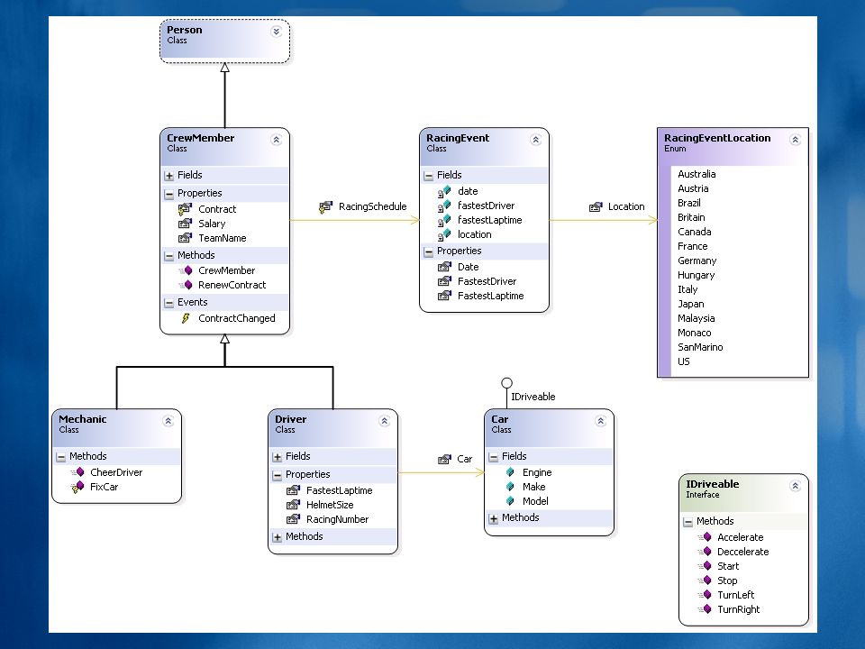Viewport: 865px width, 649px height.
Task: Select the IDriveable label above Car
Action: [533, 397]
